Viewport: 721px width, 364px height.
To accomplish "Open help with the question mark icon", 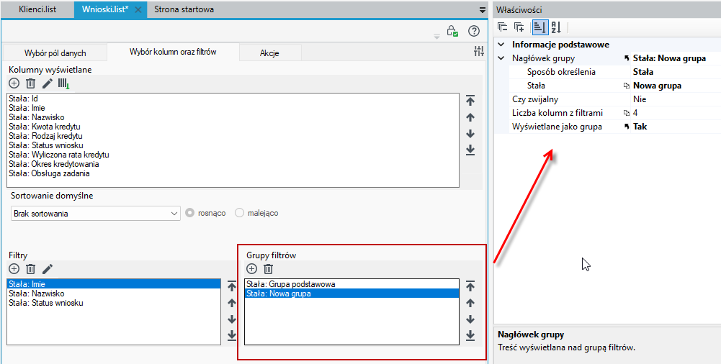I will (x=474, y=31).
